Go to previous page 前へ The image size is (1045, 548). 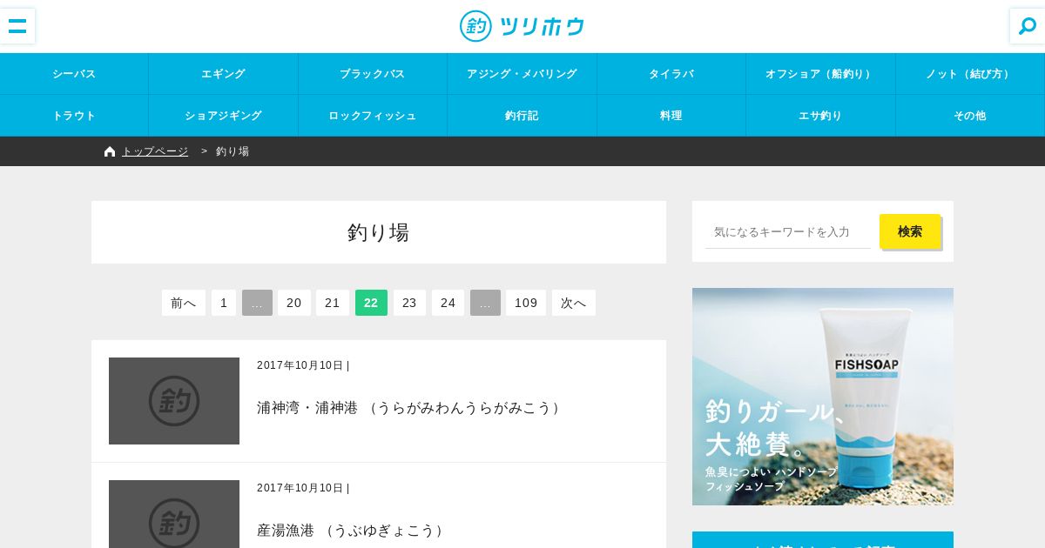pyautogui.click(x=184, y=303)
